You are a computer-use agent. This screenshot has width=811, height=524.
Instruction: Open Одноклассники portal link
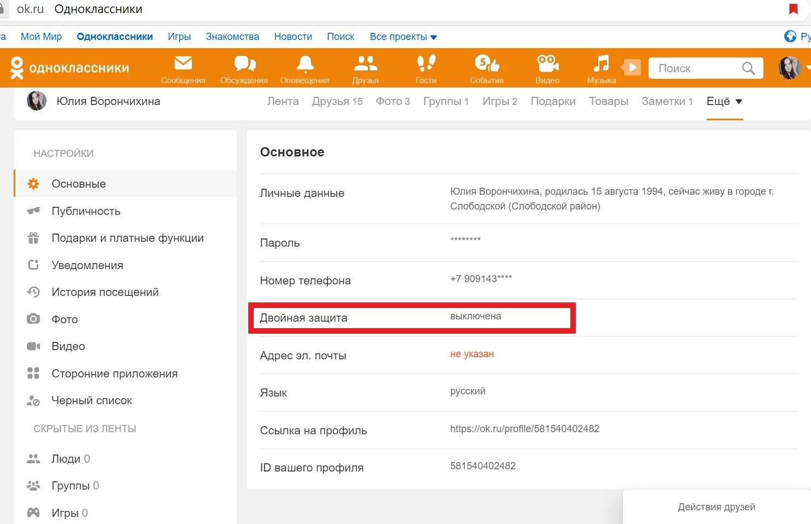[x=115, y=37]
